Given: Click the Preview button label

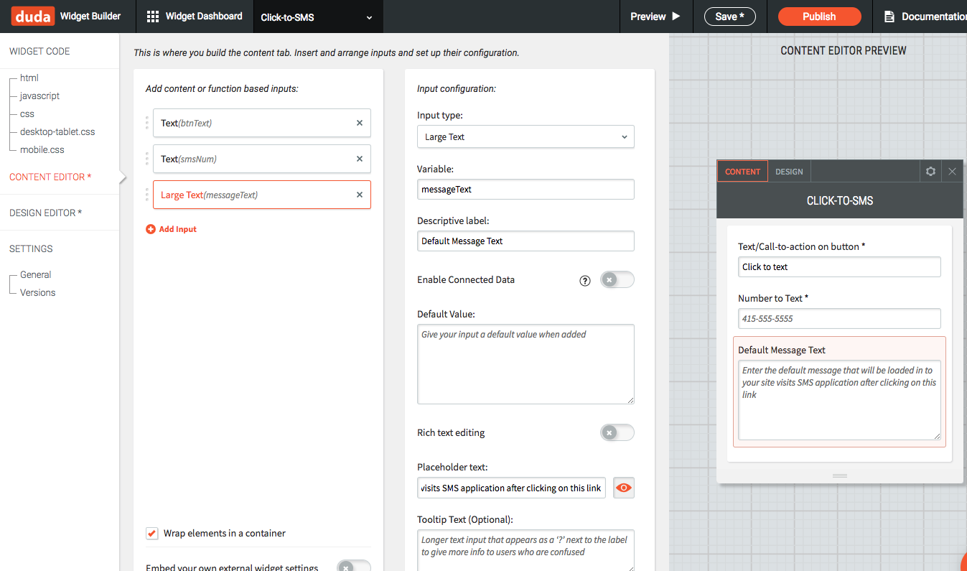Looking at the screenshot, I should [648, 17].
